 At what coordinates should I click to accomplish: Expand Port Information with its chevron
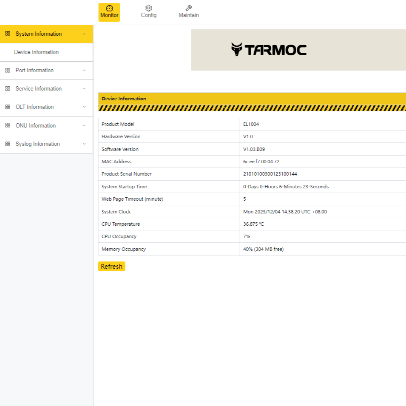tap(84, 71)
